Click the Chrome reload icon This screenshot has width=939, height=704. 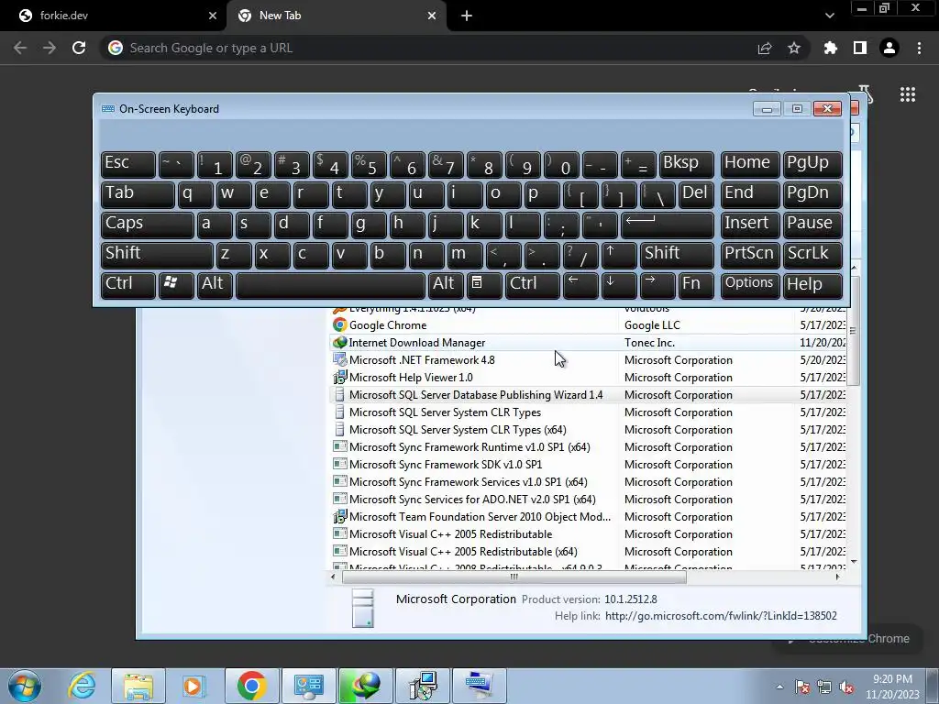tap(79, 48)
